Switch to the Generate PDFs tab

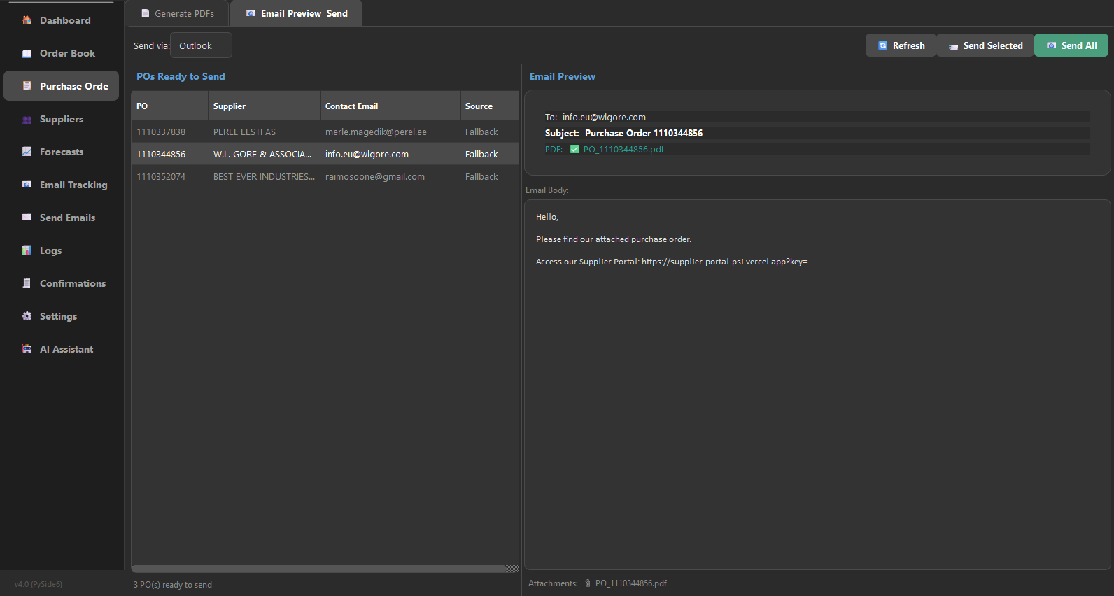tap(178, 13)
